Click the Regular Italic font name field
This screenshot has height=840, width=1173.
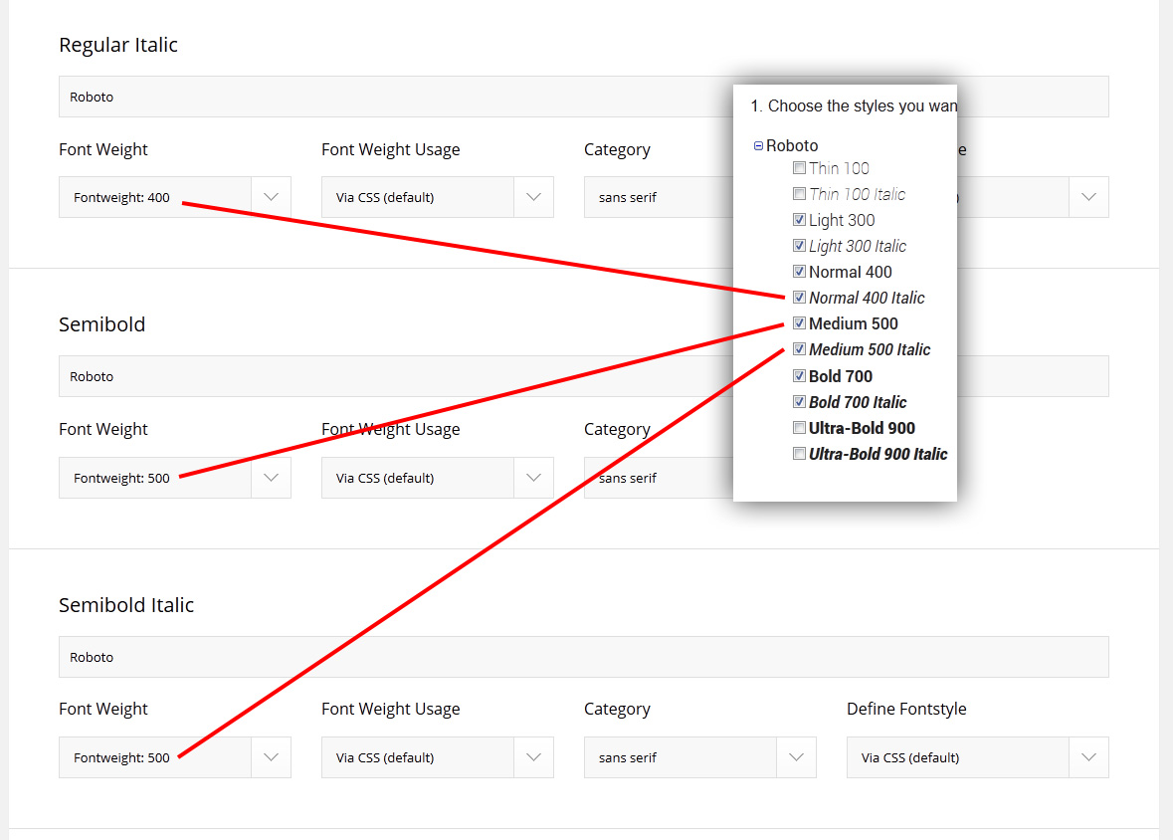click(x=398, y=98)
